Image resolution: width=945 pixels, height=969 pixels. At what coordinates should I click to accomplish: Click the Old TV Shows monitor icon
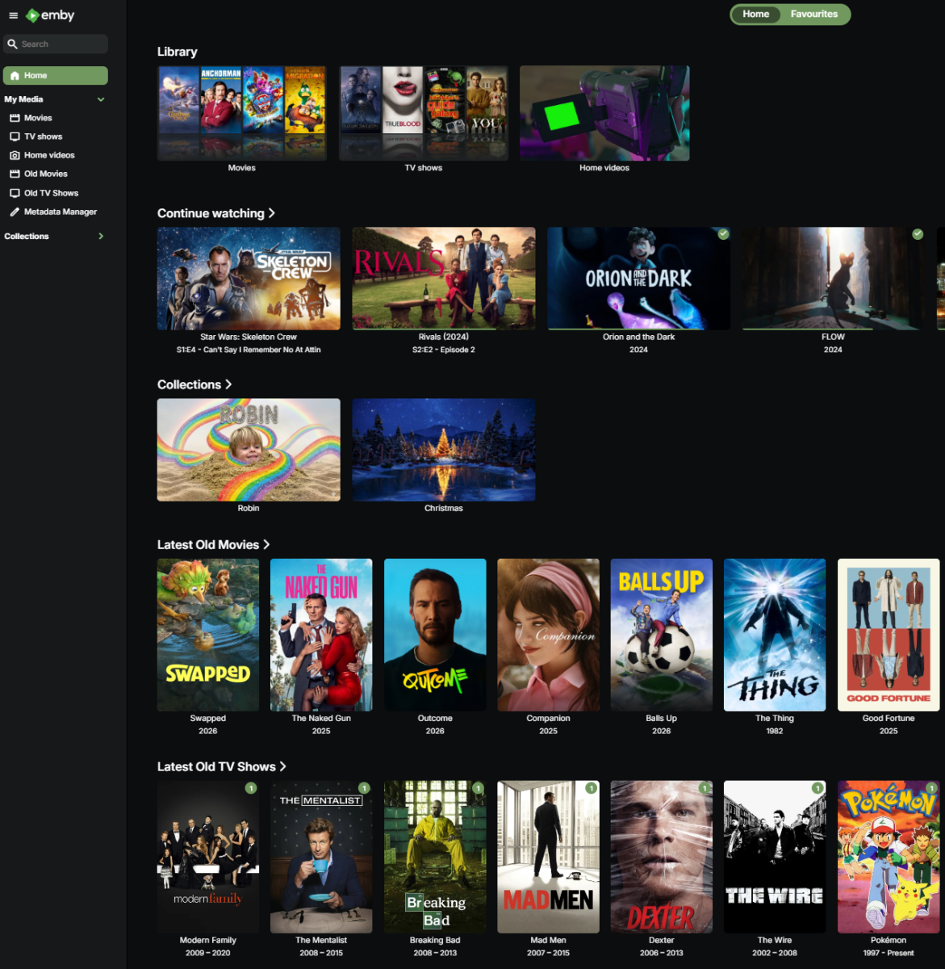pyautogui.click(x=15, y=193)
